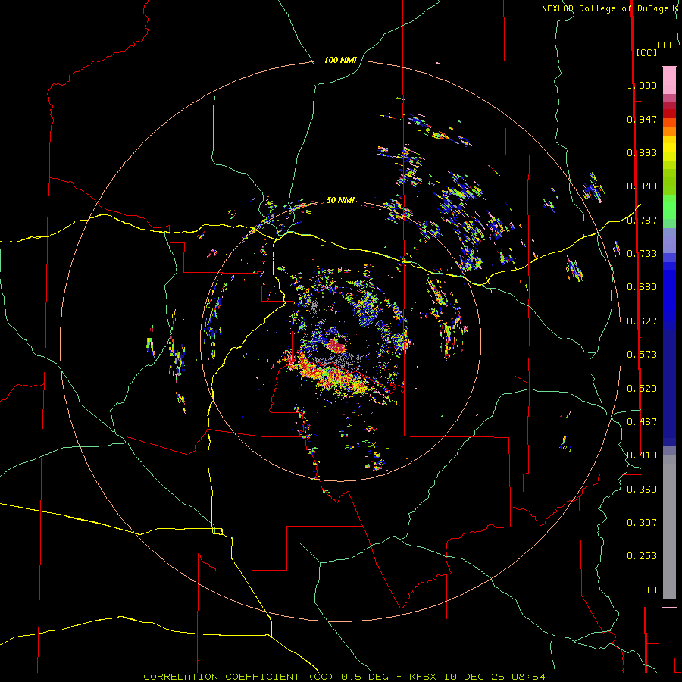Select the 0.733 scale value
The image size is (682, 682).
point(642,254)
